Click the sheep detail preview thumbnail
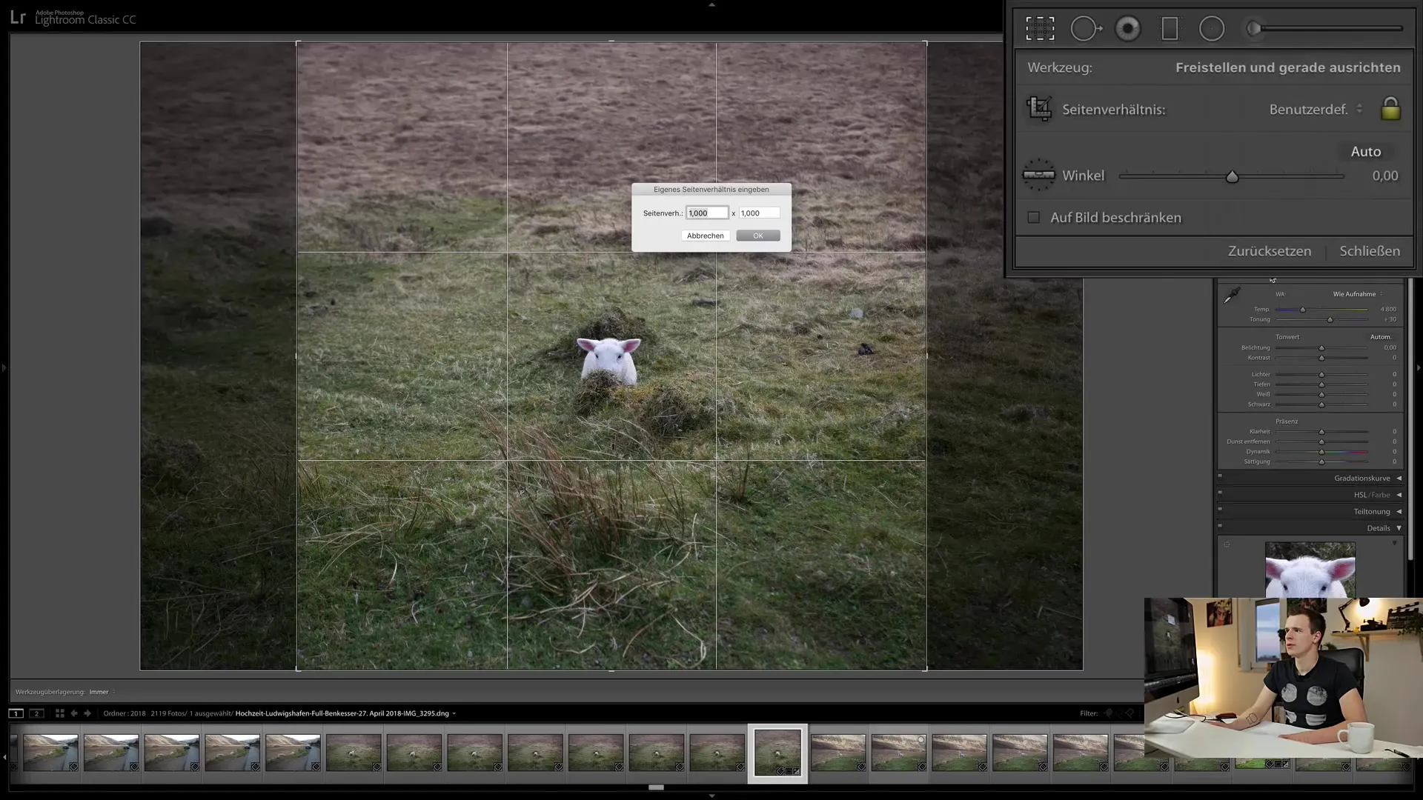 point(1310,570)
